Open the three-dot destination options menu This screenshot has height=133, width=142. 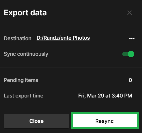[x=132, y=39]
